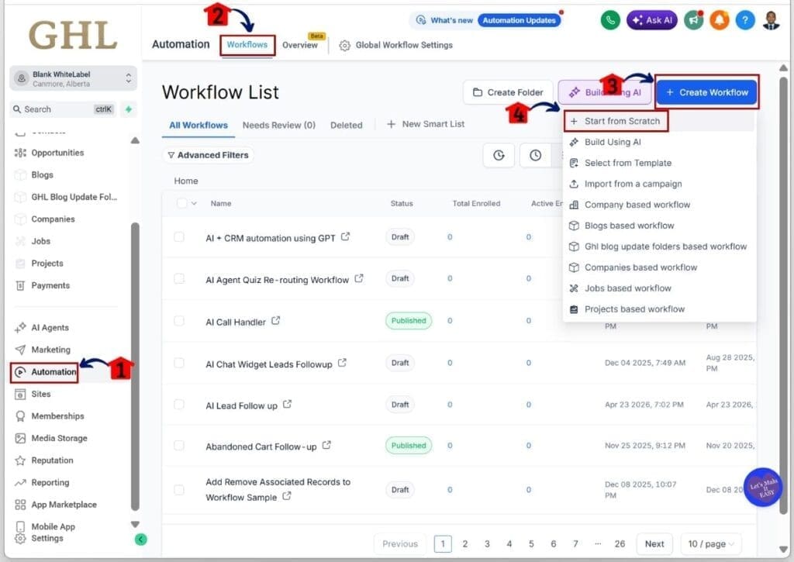Switch to the Workflows tab
794x562 pixels.
pos(247,44)
